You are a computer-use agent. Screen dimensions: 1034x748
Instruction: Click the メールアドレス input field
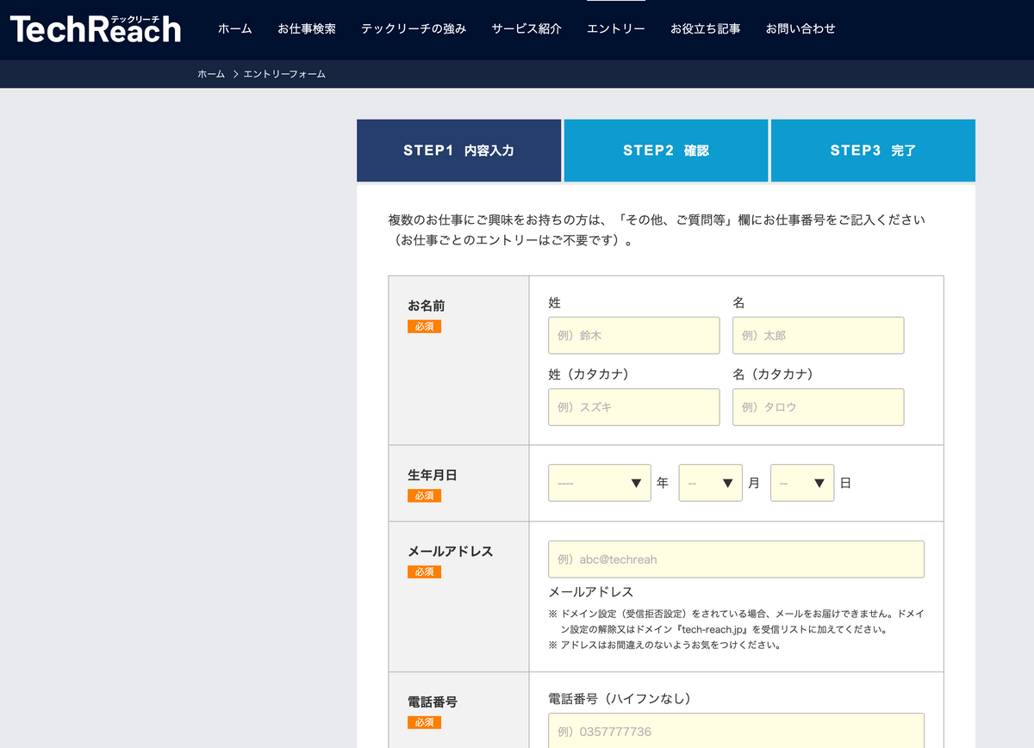tap(737, 559)
